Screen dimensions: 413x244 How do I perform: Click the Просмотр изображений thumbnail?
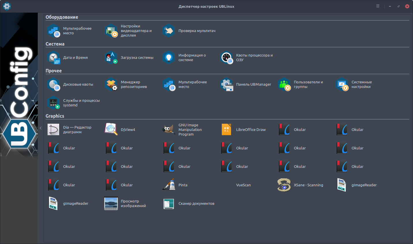(x=111, y=204)
